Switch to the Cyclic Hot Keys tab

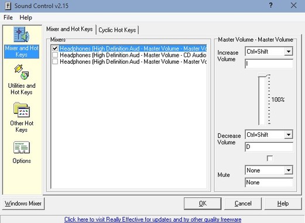[117, 30]
